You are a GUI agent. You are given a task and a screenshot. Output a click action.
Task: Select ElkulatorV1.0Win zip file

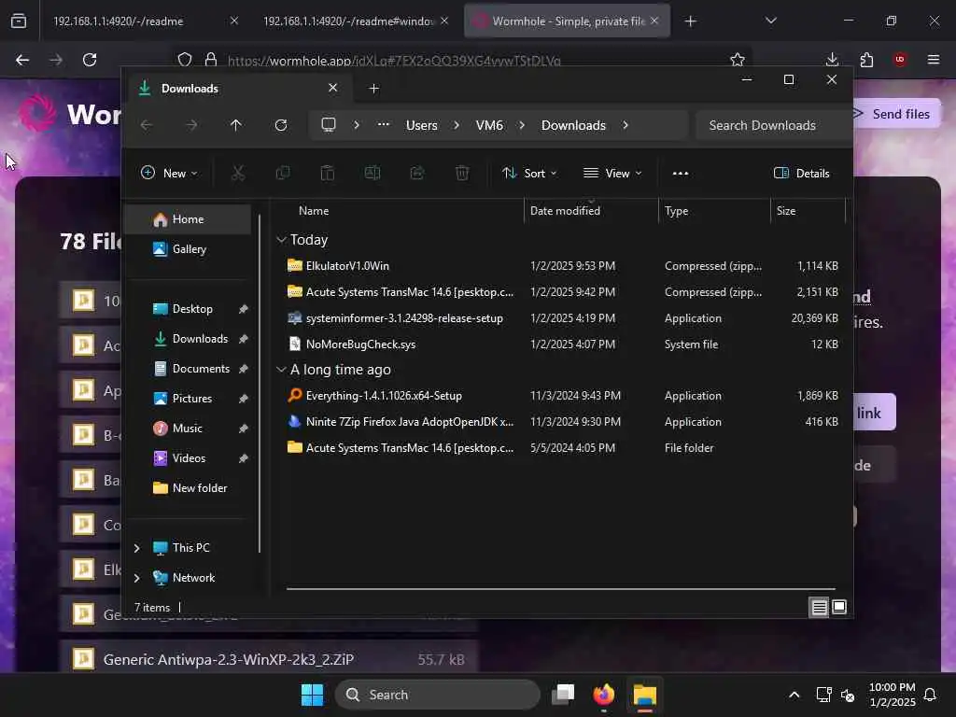click(561, 266)
